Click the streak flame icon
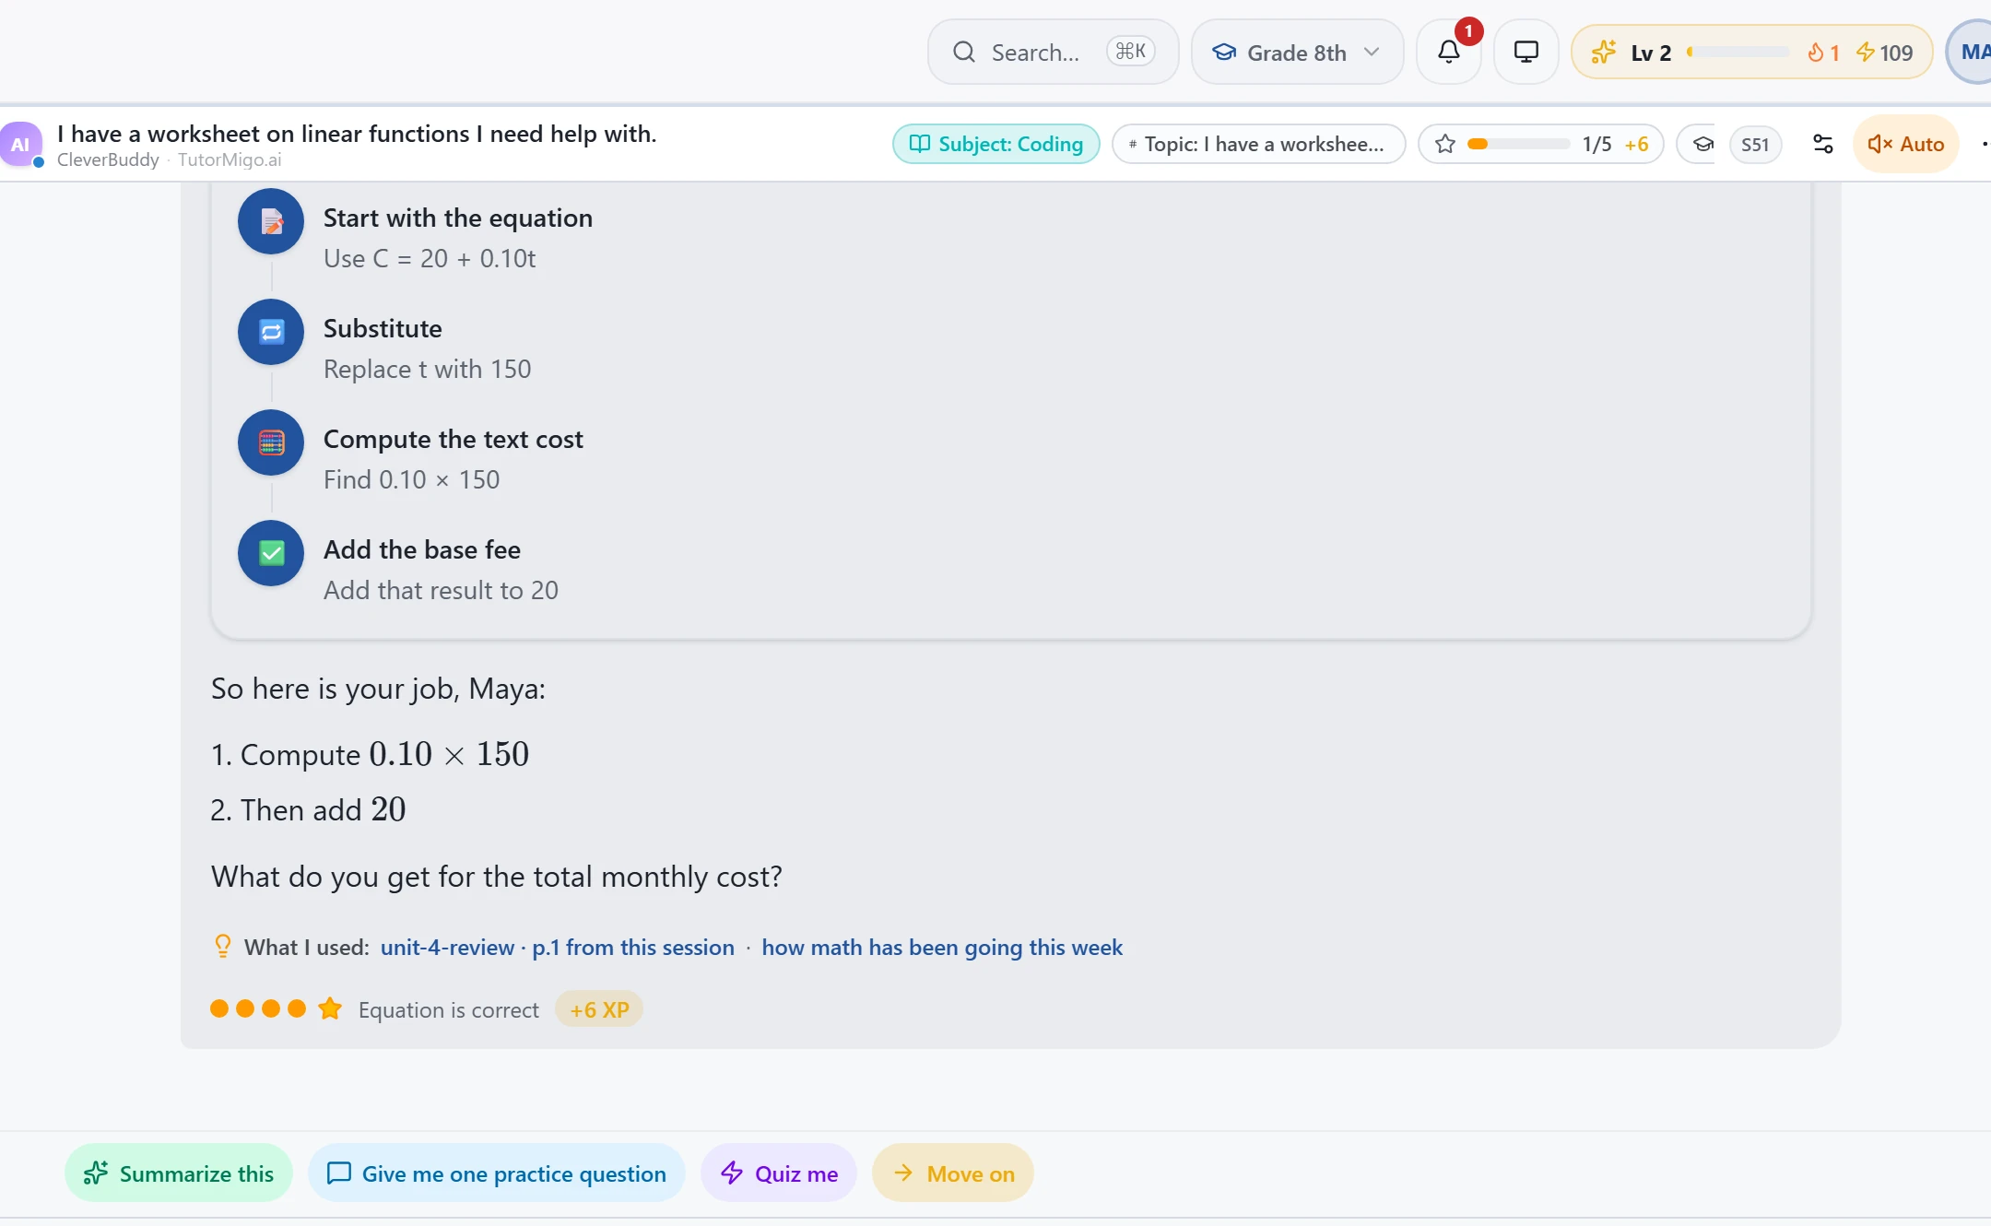The height and width of the screenshot is (1226, 1991). pos(1815,53)
